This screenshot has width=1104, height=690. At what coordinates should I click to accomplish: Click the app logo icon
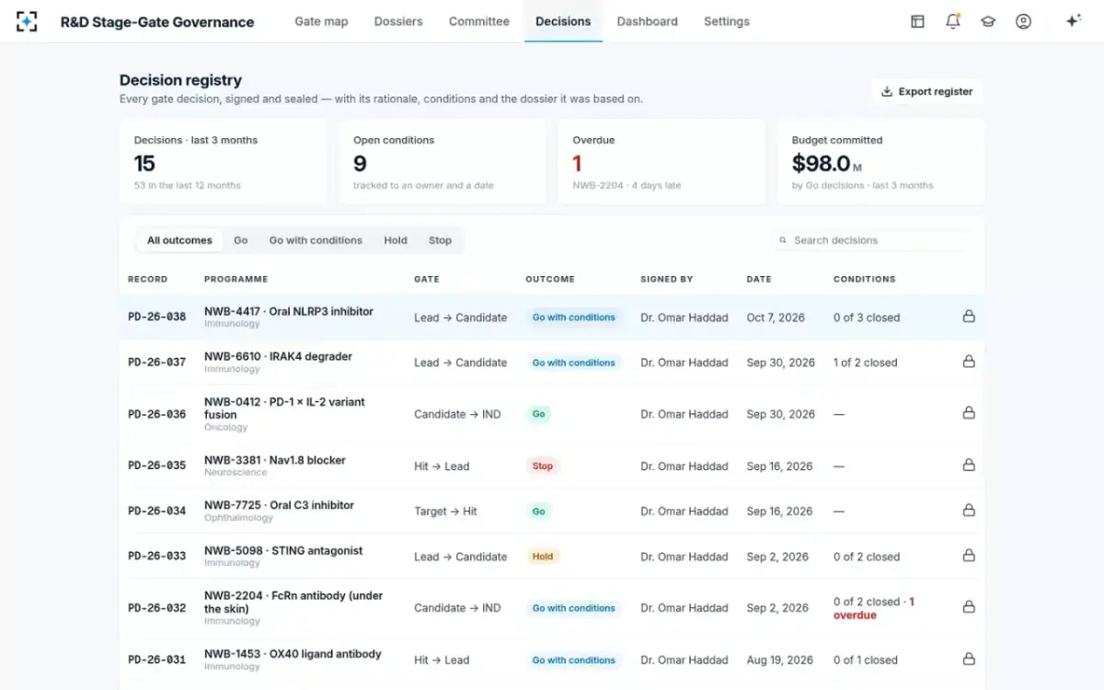pos(28,21)
